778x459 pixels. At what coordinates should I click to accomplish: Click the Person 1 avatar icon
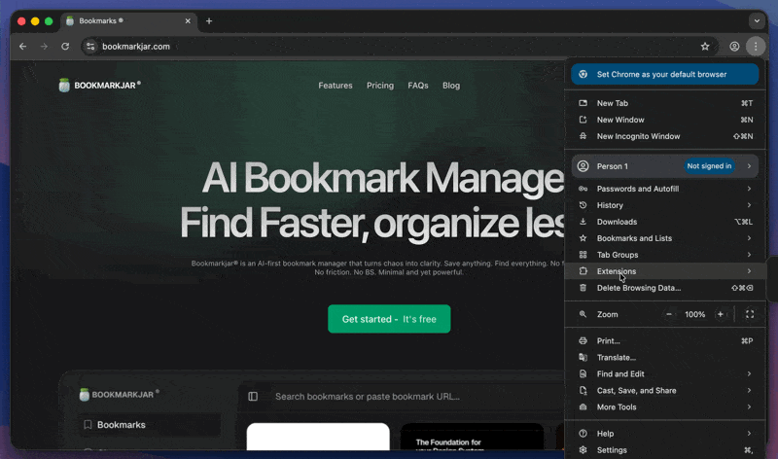coord(583,166)
